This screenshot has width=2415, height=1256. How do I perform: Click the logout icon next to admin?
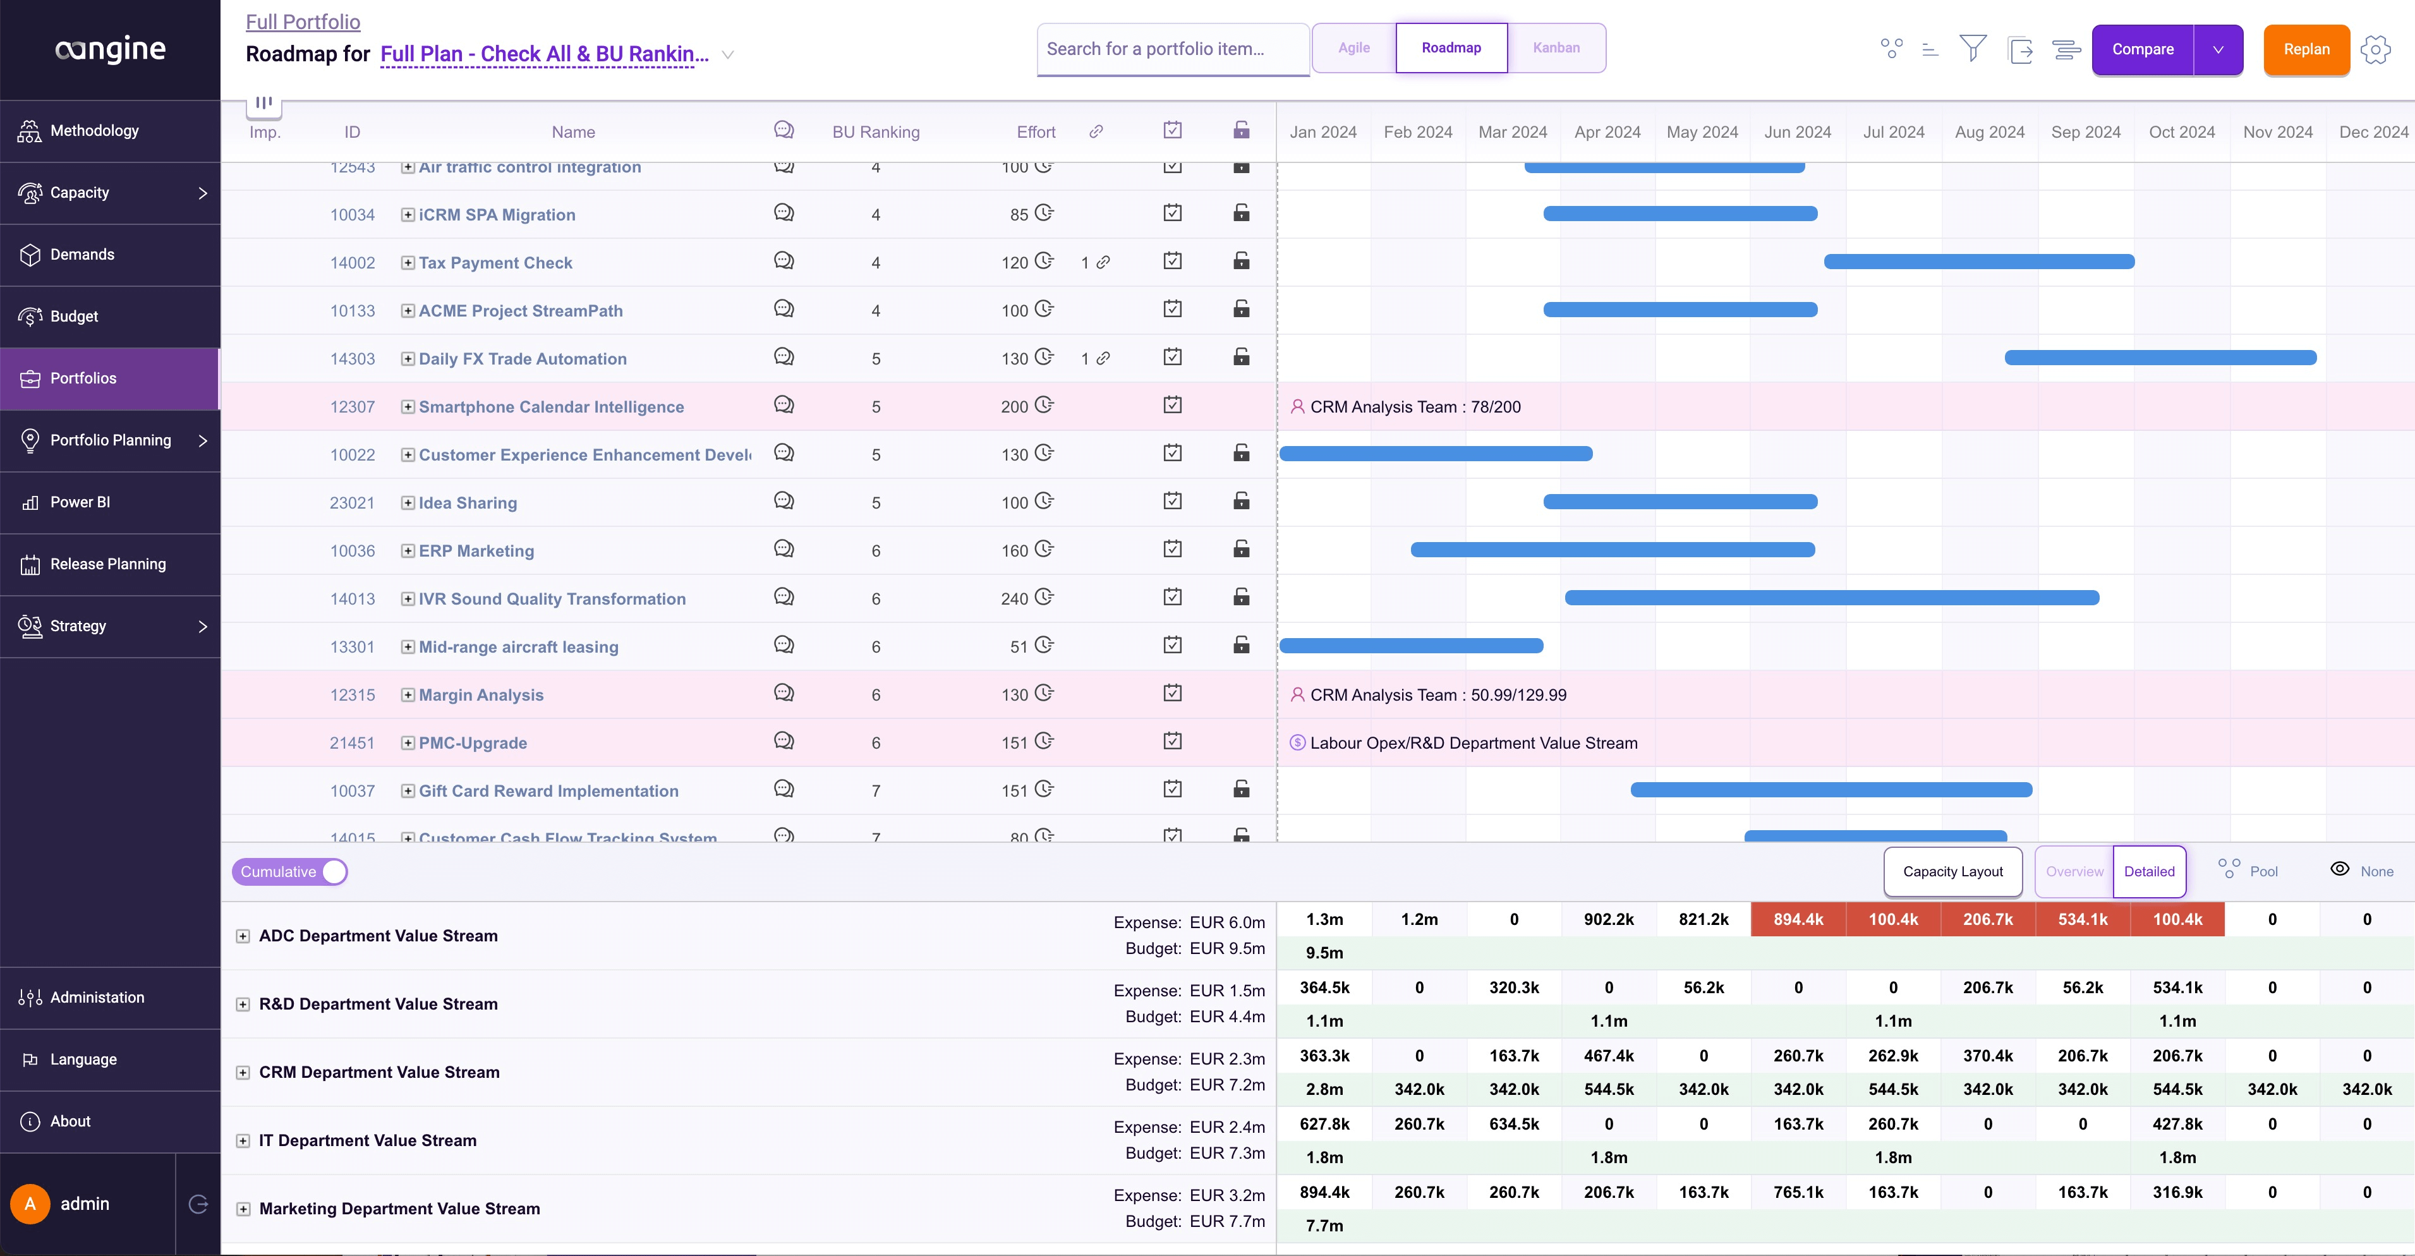coord(198,1204)
